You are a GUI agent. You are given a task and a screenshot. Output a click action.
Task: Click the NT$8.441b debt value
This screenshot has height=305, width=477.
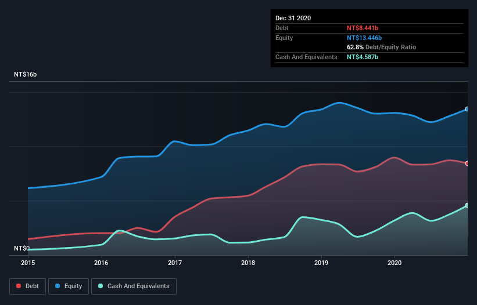pyautogui.click(x=363, y=28)
